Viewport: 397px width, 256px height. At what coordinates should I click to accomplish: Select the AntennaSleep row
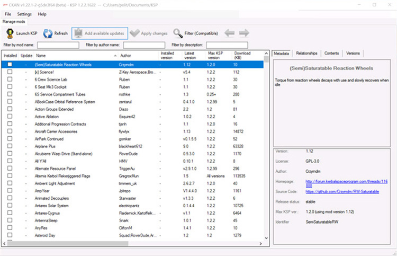132,220
